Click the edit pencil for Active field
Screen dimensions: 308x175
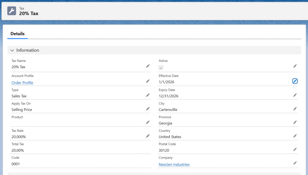point(295,66)
